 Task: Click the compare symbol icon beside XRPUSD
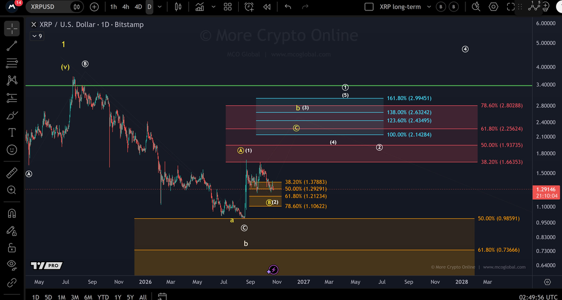(x=76, y=7)
